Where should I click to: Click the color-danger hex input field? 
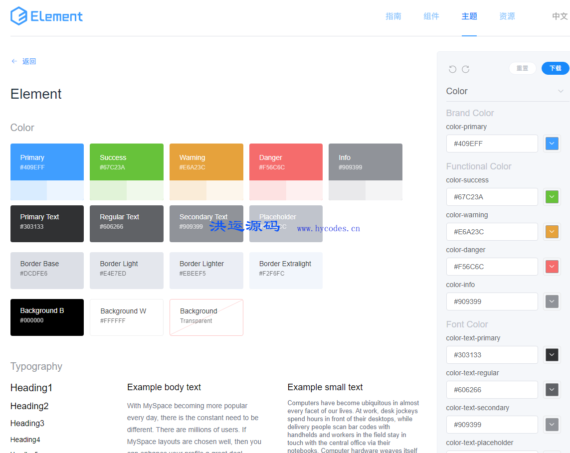[x=492, y=267]
